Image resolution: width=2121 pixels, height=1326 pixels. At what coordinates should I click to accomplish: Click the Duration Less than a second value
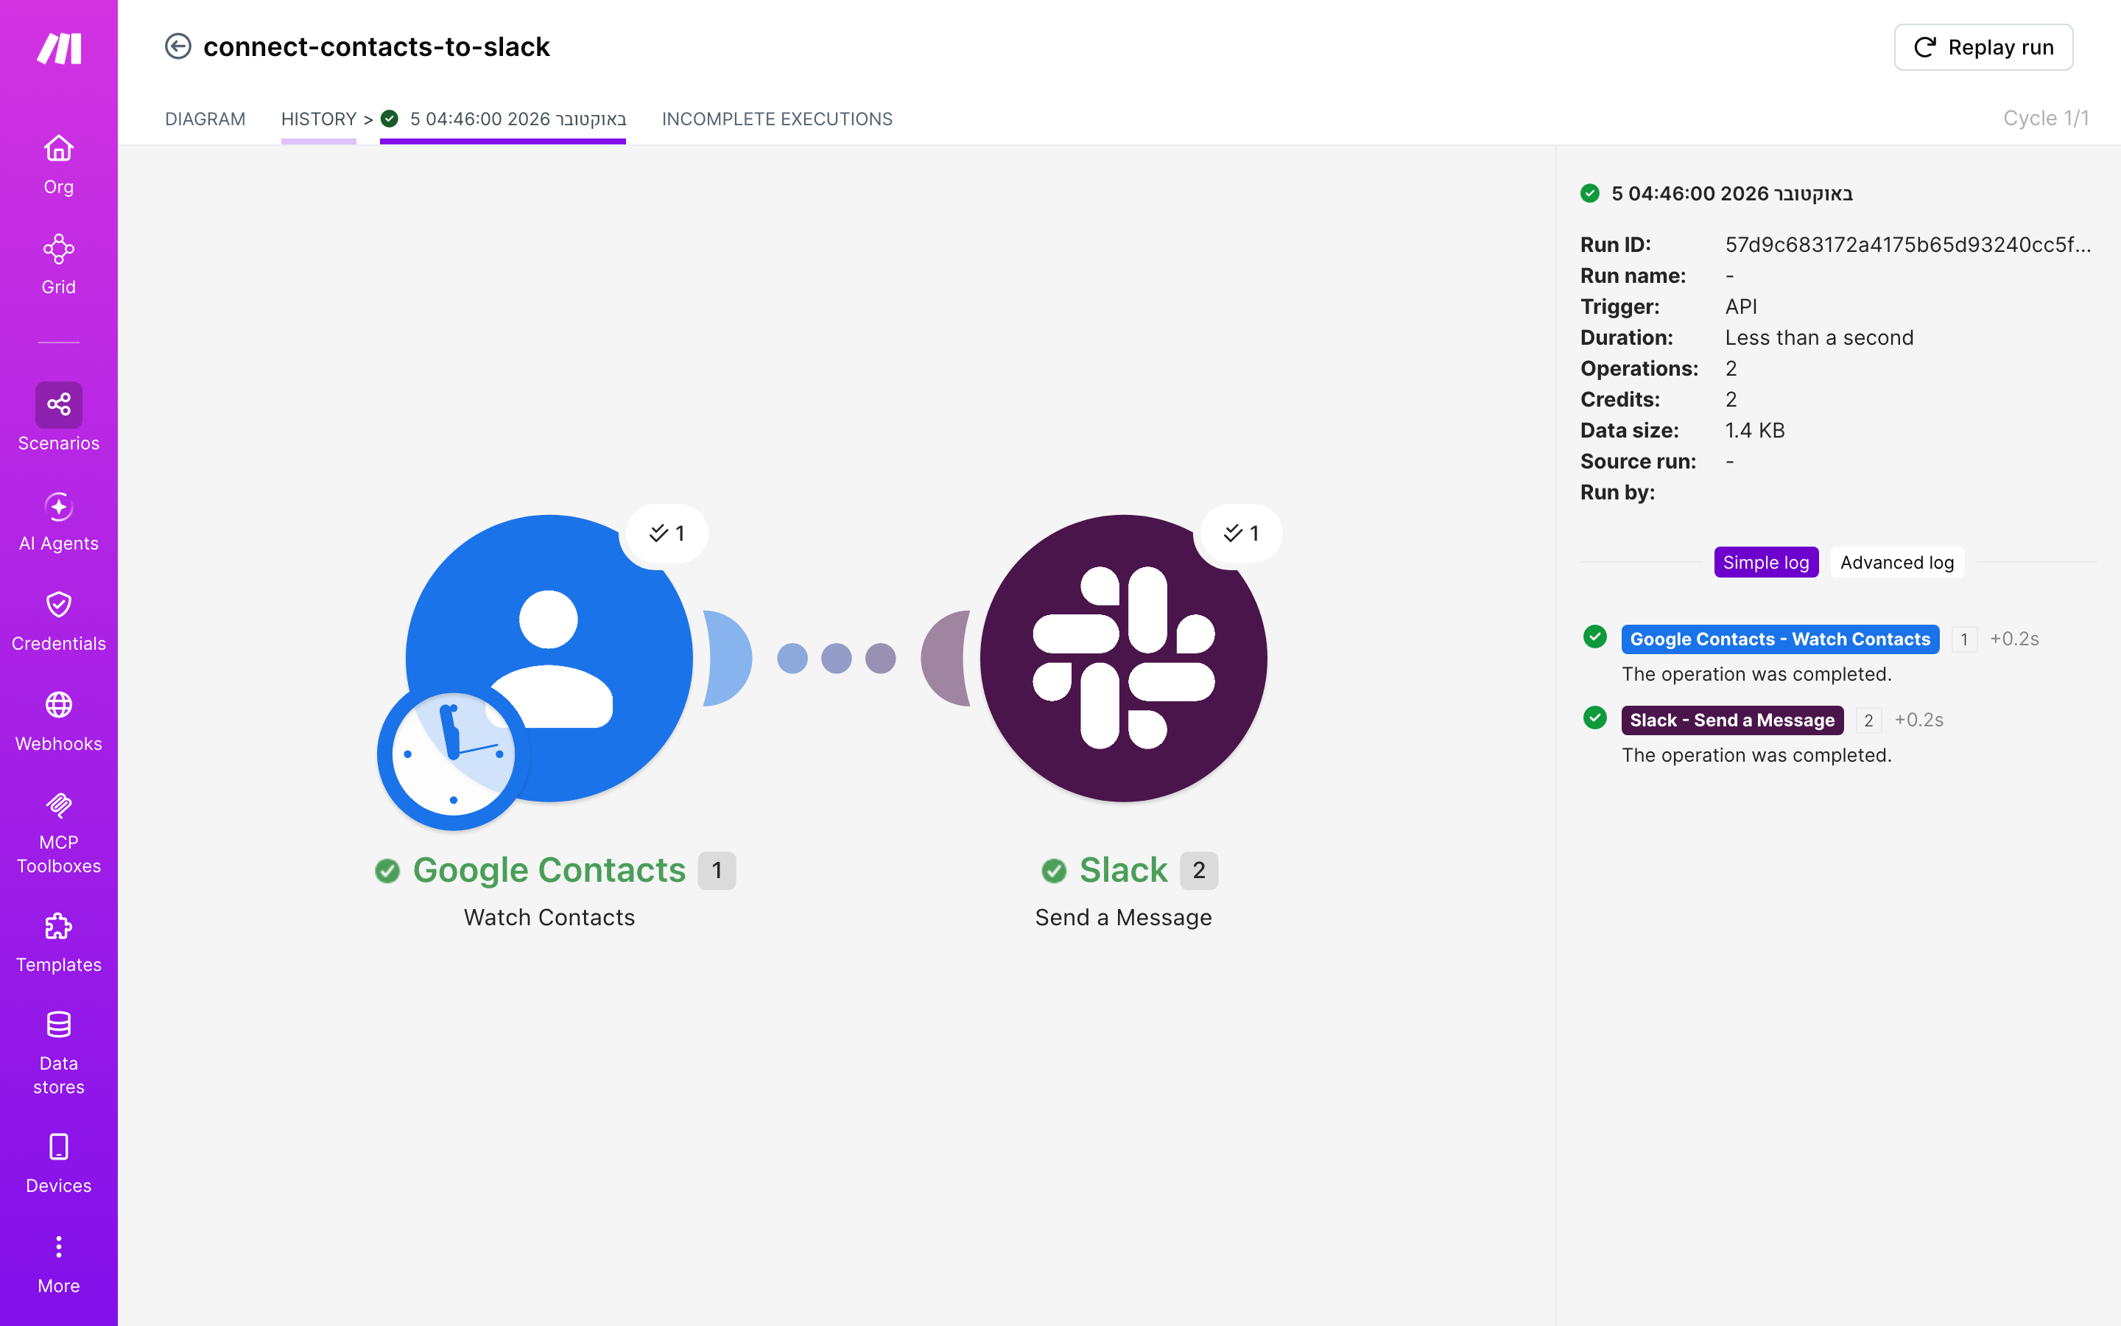tap(1818, 337)
